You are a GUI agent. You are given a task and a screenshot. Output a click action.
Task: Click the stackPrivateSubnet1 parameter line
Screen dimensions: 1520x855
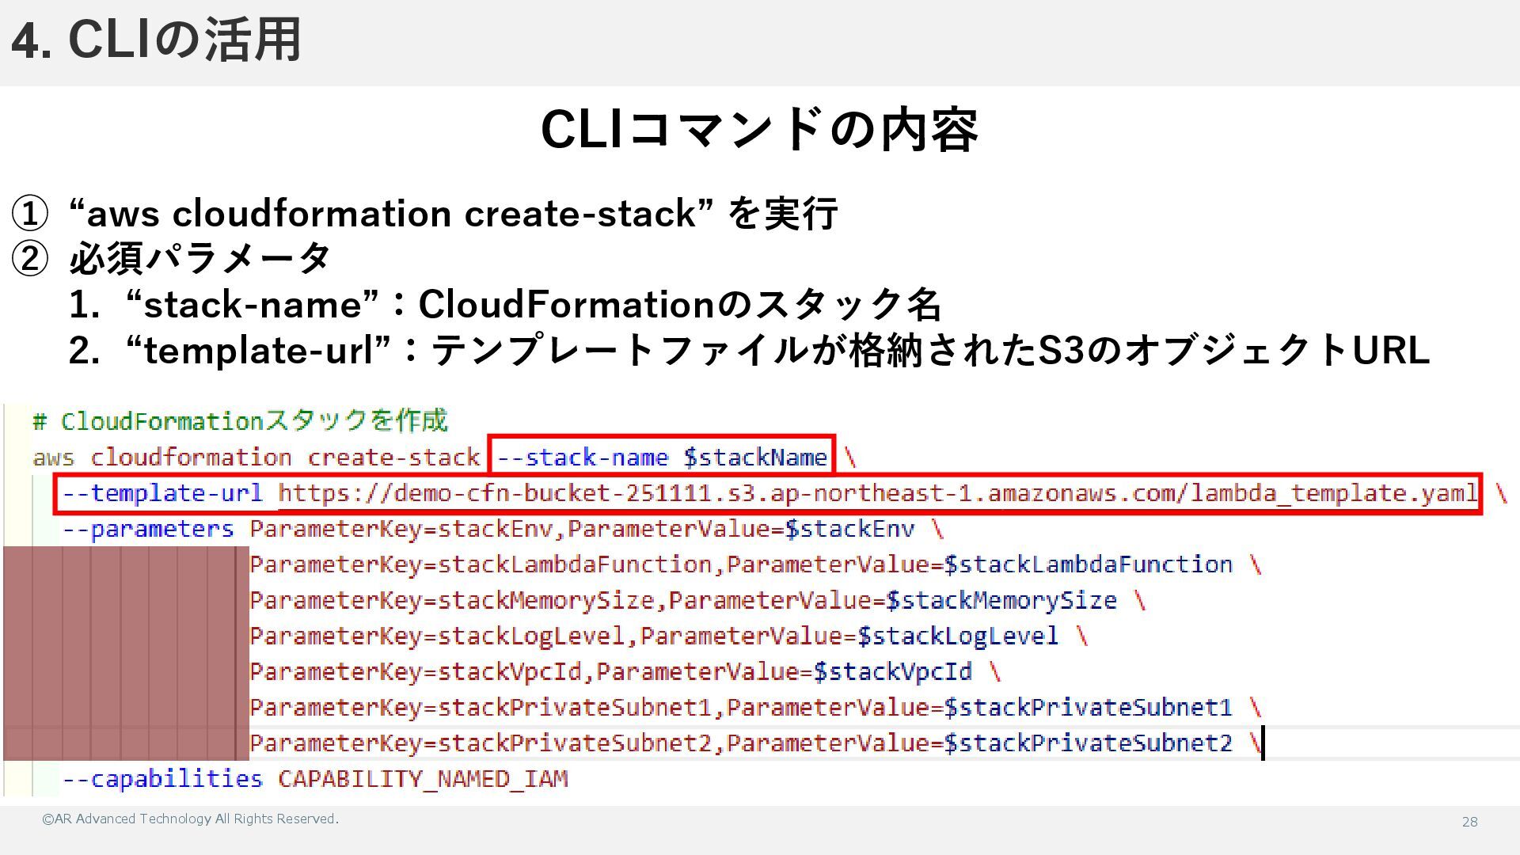click(x=740, y=707)
